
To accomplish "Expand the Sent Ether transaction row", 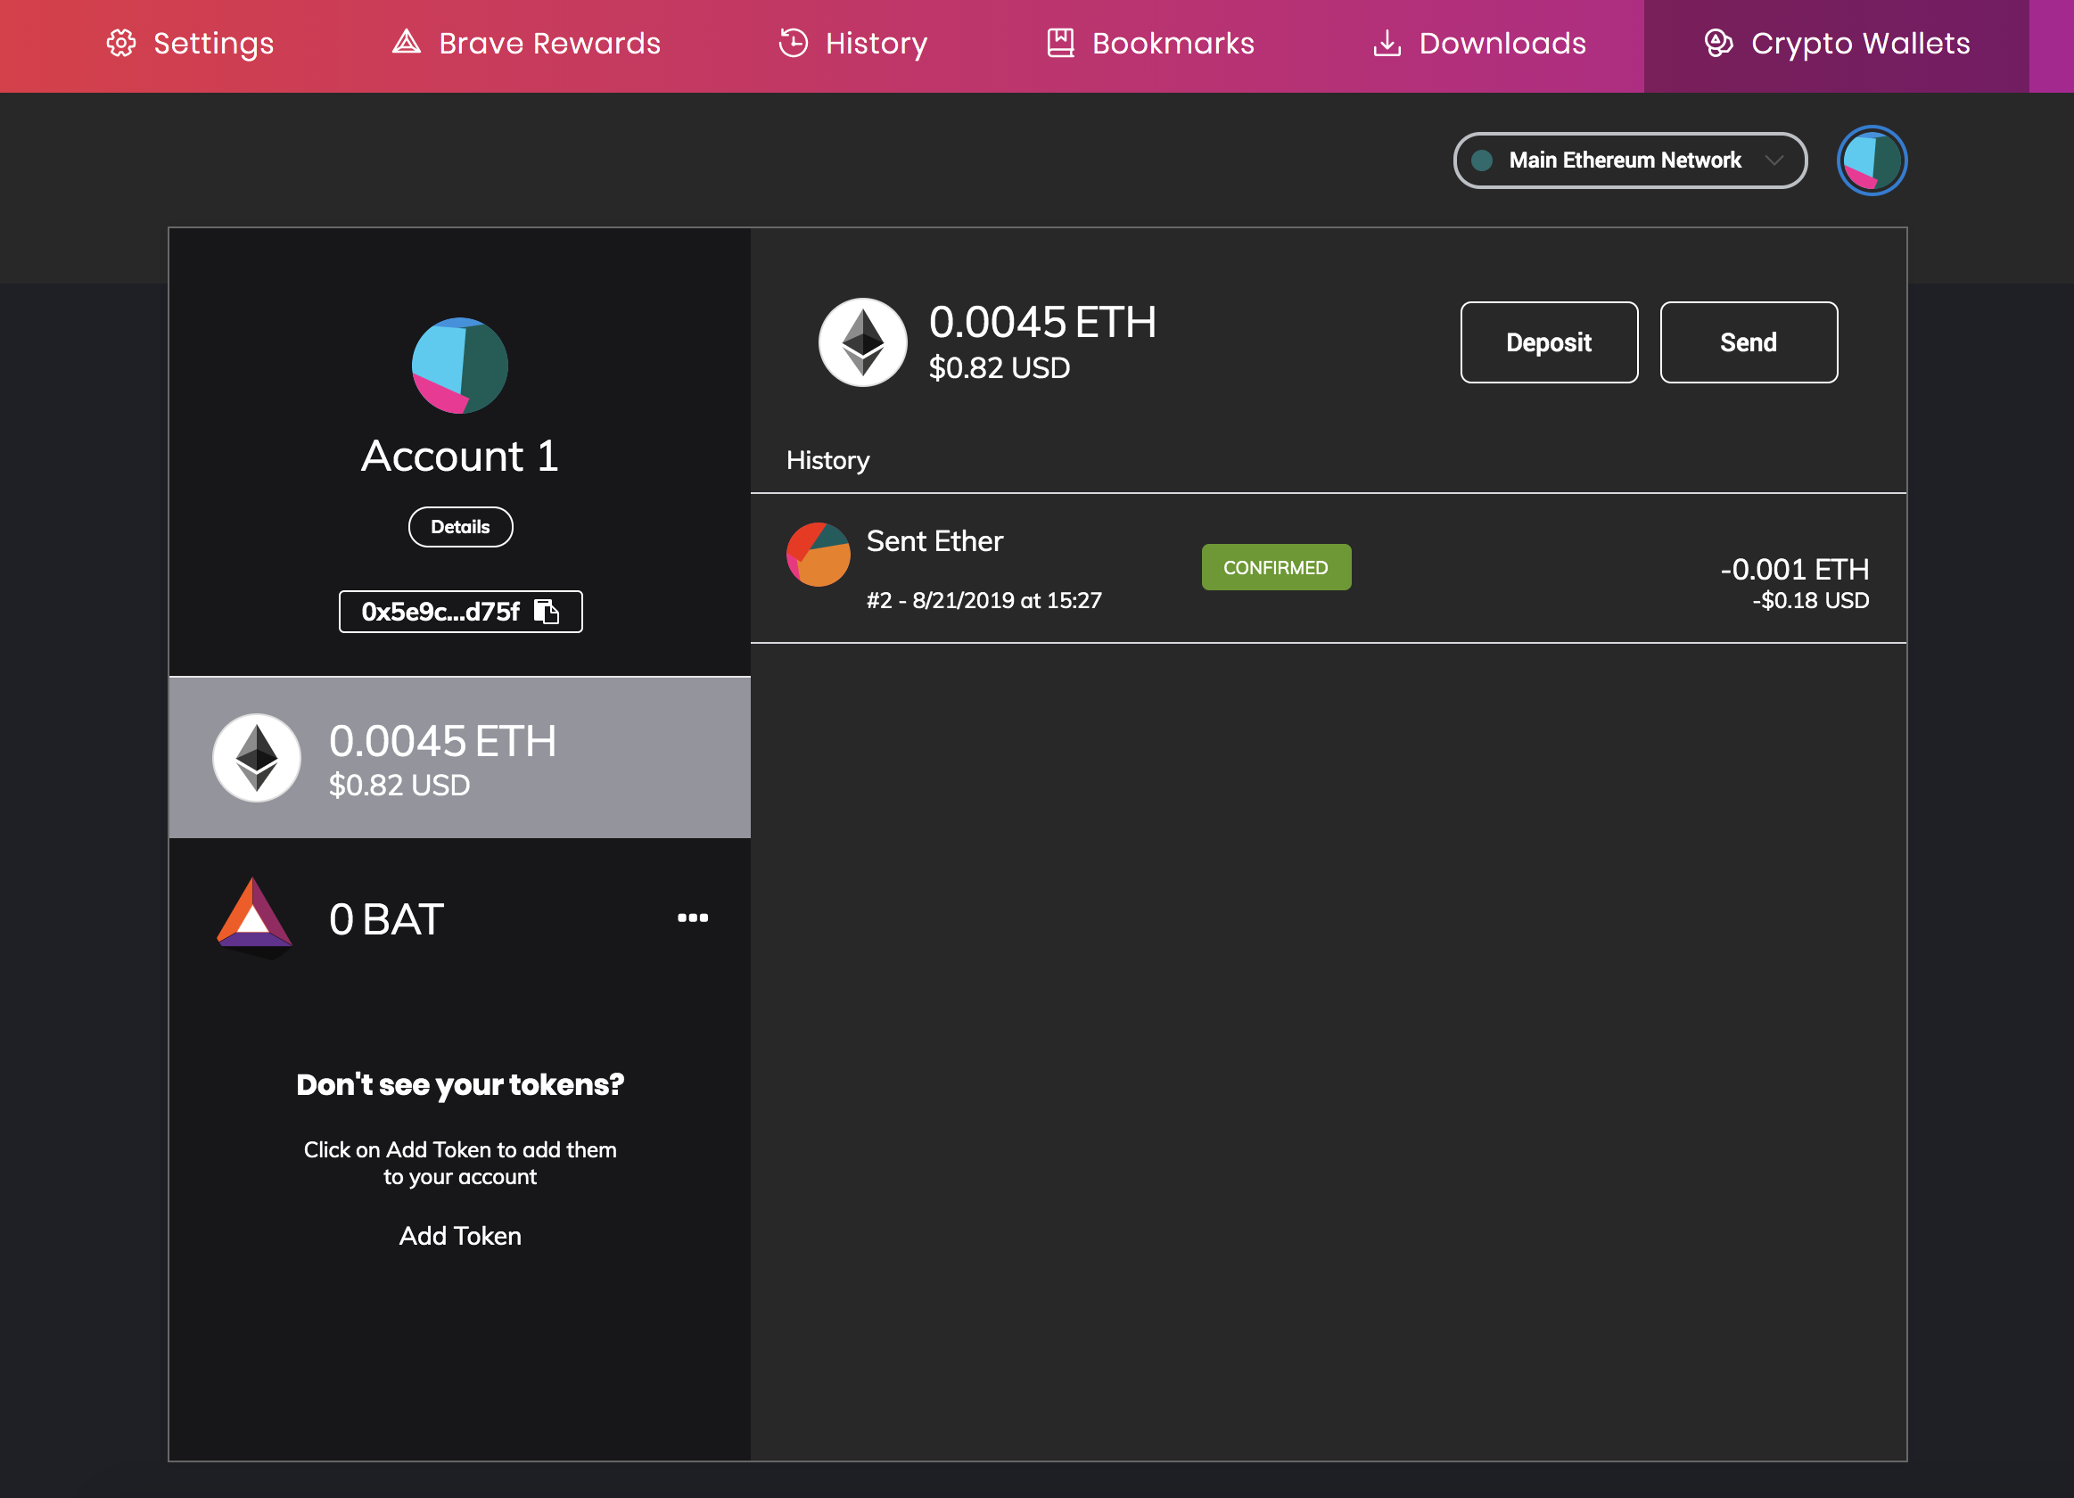I will point(1326,569).
